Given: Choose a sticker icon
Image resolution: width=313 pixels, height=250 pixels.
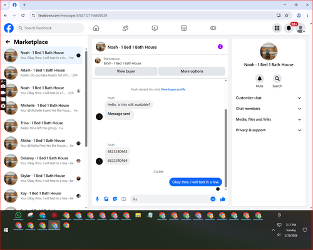Looking at the screenshot, I should point(115,199).
